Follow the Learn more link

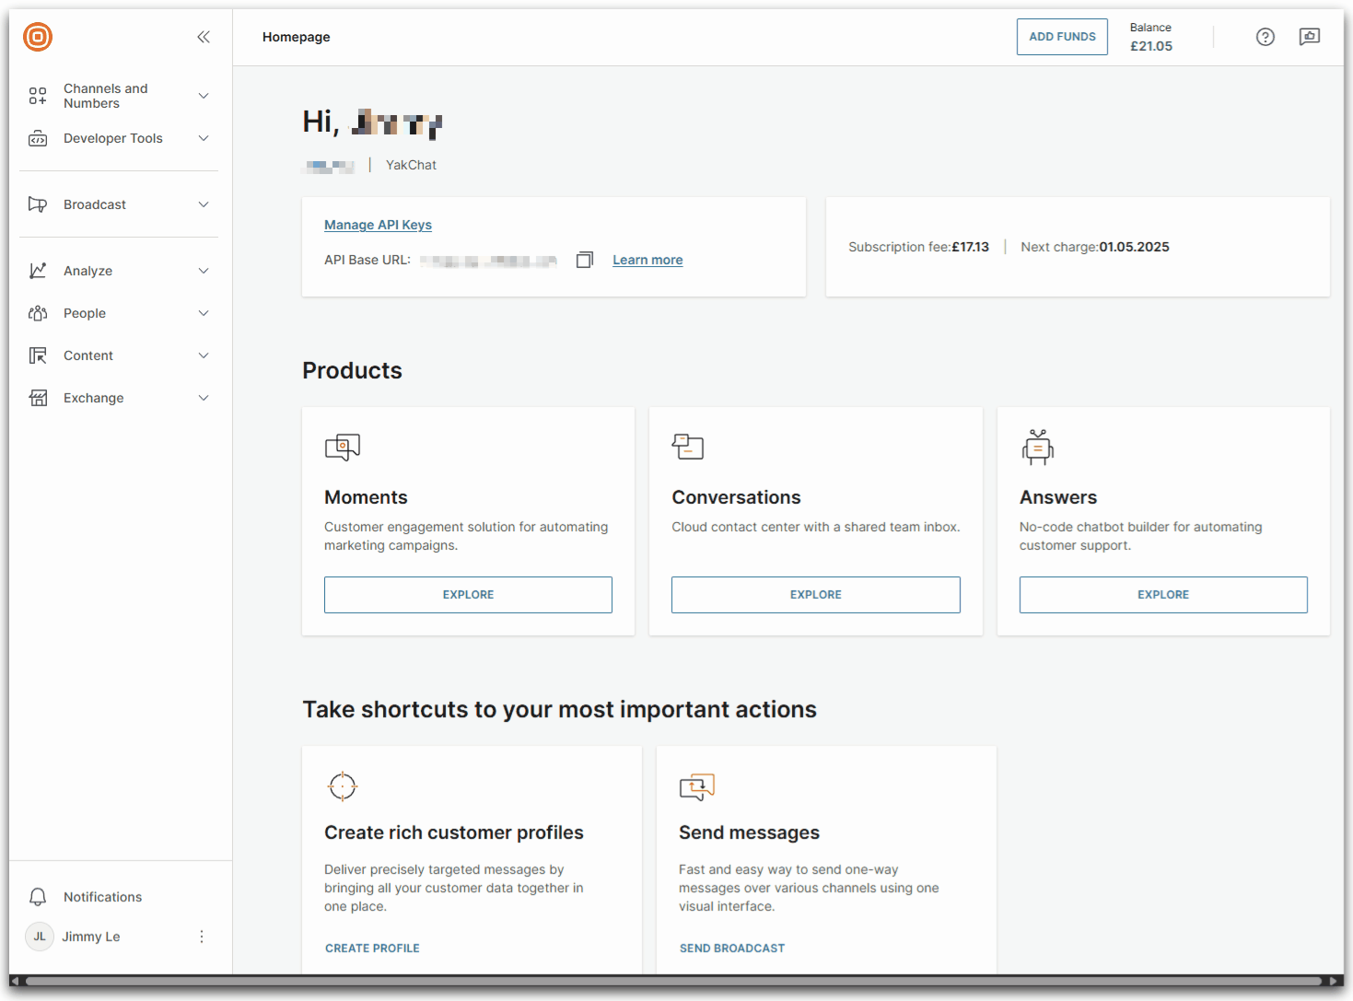click(x=647, y=261)
